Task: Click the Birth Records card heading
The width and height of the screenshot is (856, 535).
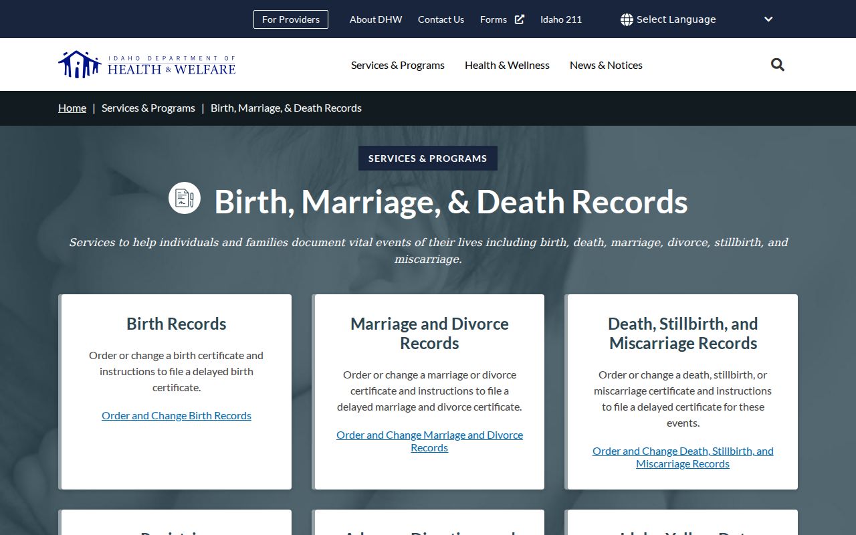Action: pyautogui.click(x=177, y=324)
